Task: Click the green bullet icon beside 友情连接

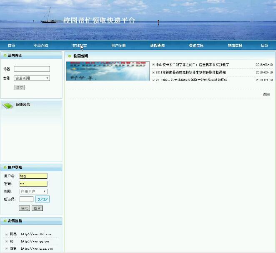Action: (5, 221)
